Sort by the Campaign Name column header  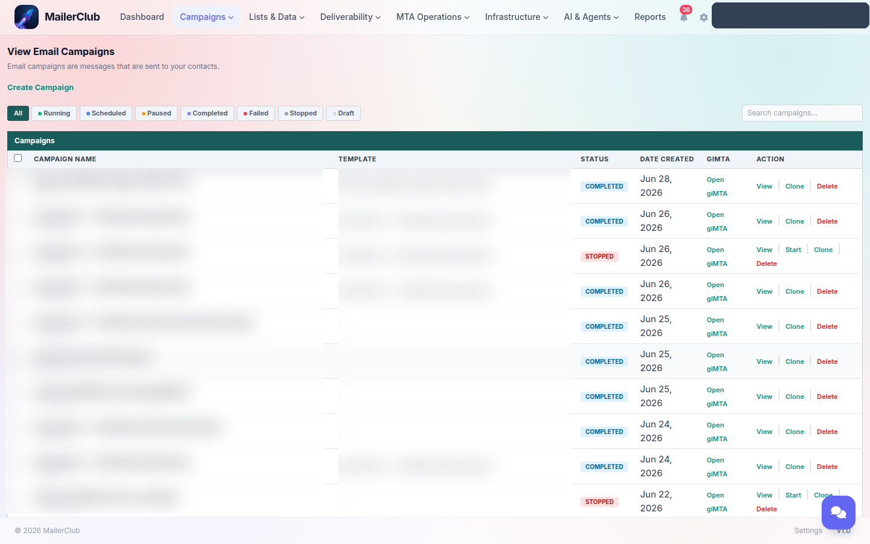click(x=65, y=159)
